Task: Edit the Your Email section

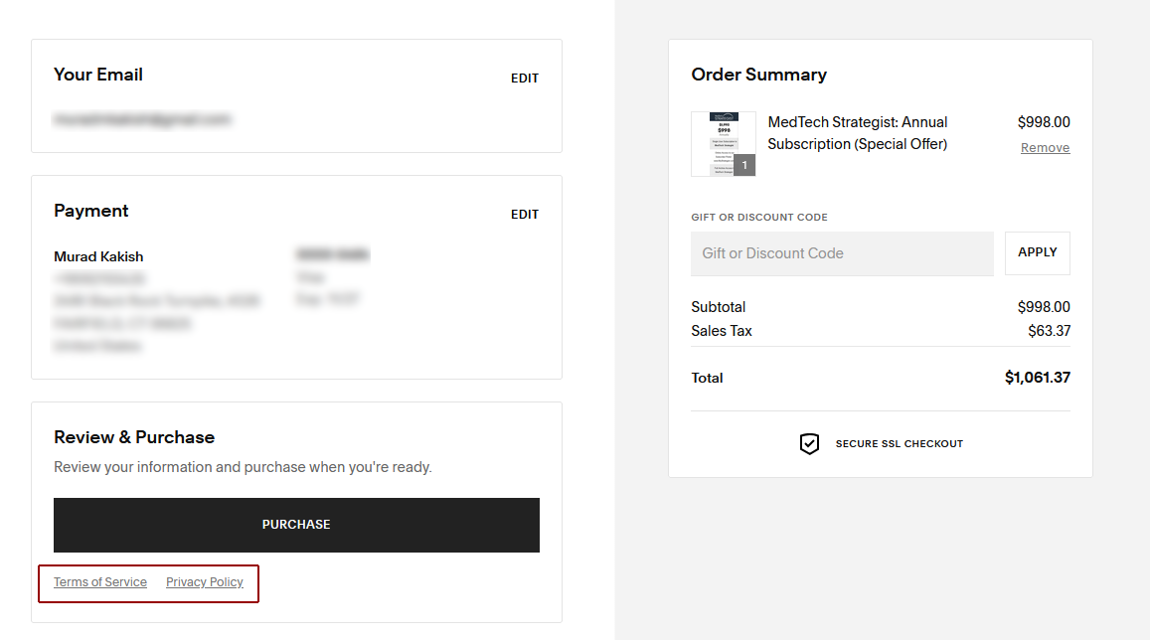Action: tap(524, 79)
